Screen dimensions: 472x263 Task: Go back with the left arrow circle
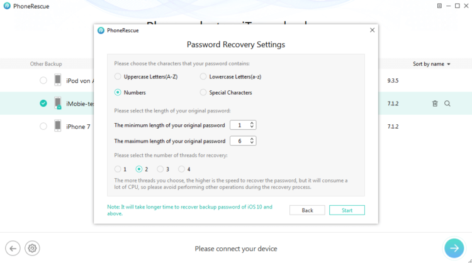pos(13,249)
